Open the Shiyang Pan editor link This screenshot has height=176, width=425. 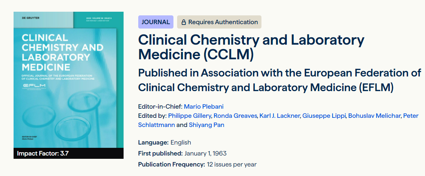click(206, 125)
